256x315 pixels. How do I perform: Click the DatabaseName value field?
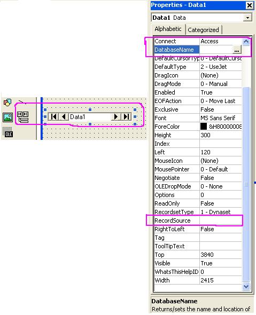point(216,50)
